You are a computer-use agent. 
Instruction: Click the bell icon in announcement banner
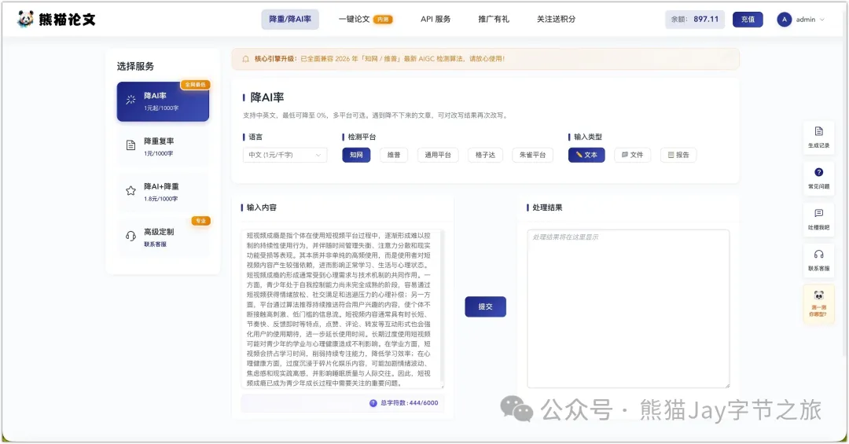click(246, 58)
